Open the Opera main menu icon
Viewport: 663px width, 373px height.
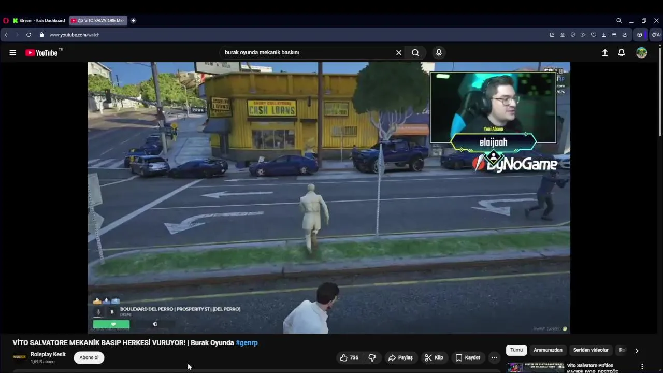tap(6, 21)
